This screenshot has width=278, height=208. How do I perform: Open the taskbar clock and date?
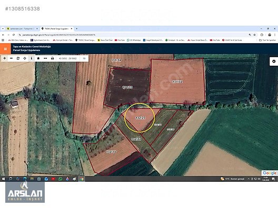266,179
